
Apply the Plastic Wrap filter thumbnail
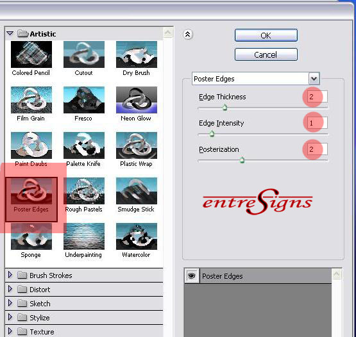(x=137, y=145)
